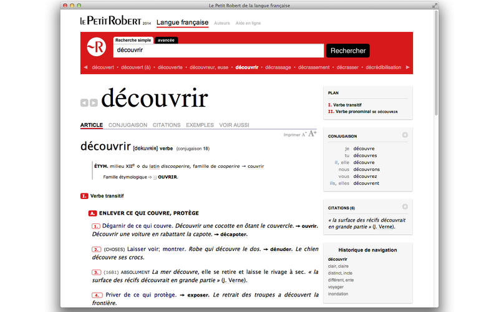Image resolution: width=499 pixels, height=312 pixels.
Task: Go to next entry arrow beside headword
Action: (94, 103)
